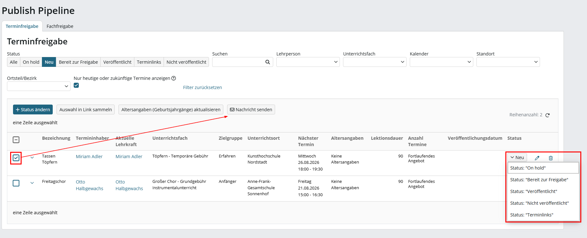Edit the Tassen Töpfern row with pencil icon

tap(537, 158)
